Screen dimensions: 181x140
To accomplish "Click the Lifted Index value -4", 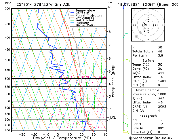I will tap(160, 77).
